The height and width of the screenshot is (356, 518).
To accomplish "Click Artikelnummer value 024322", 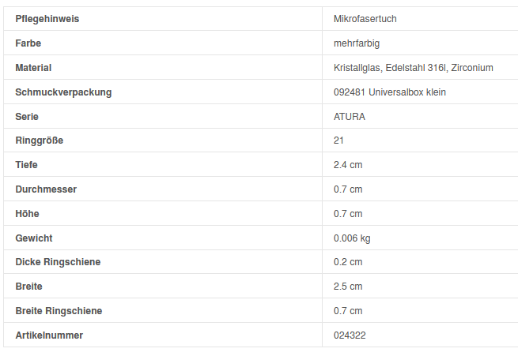I will (x=350, y=335).
